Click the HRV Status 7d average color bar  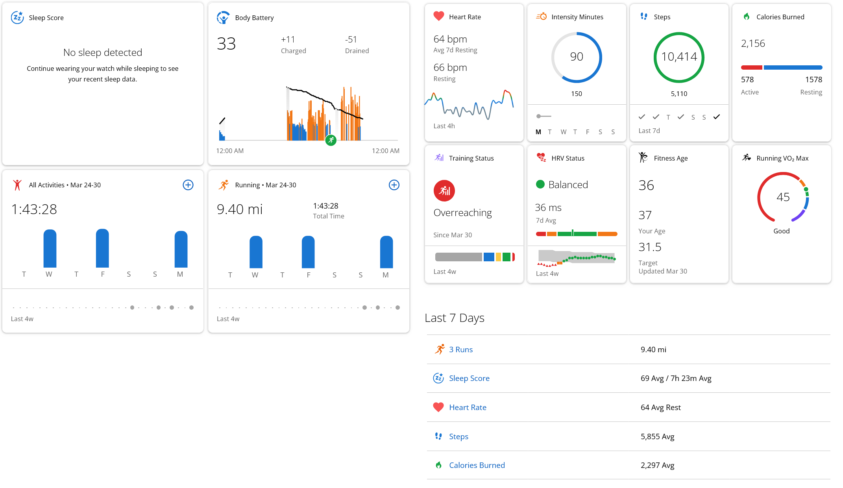point(577,234)
